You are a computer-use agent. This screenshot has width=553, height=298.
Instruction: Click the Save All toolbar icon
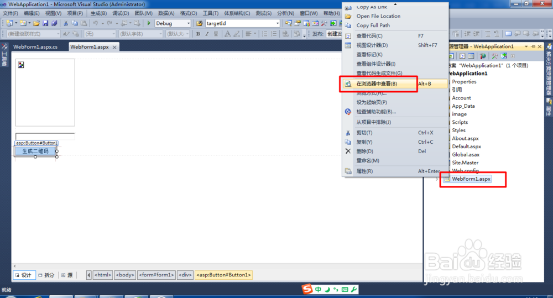54,23
